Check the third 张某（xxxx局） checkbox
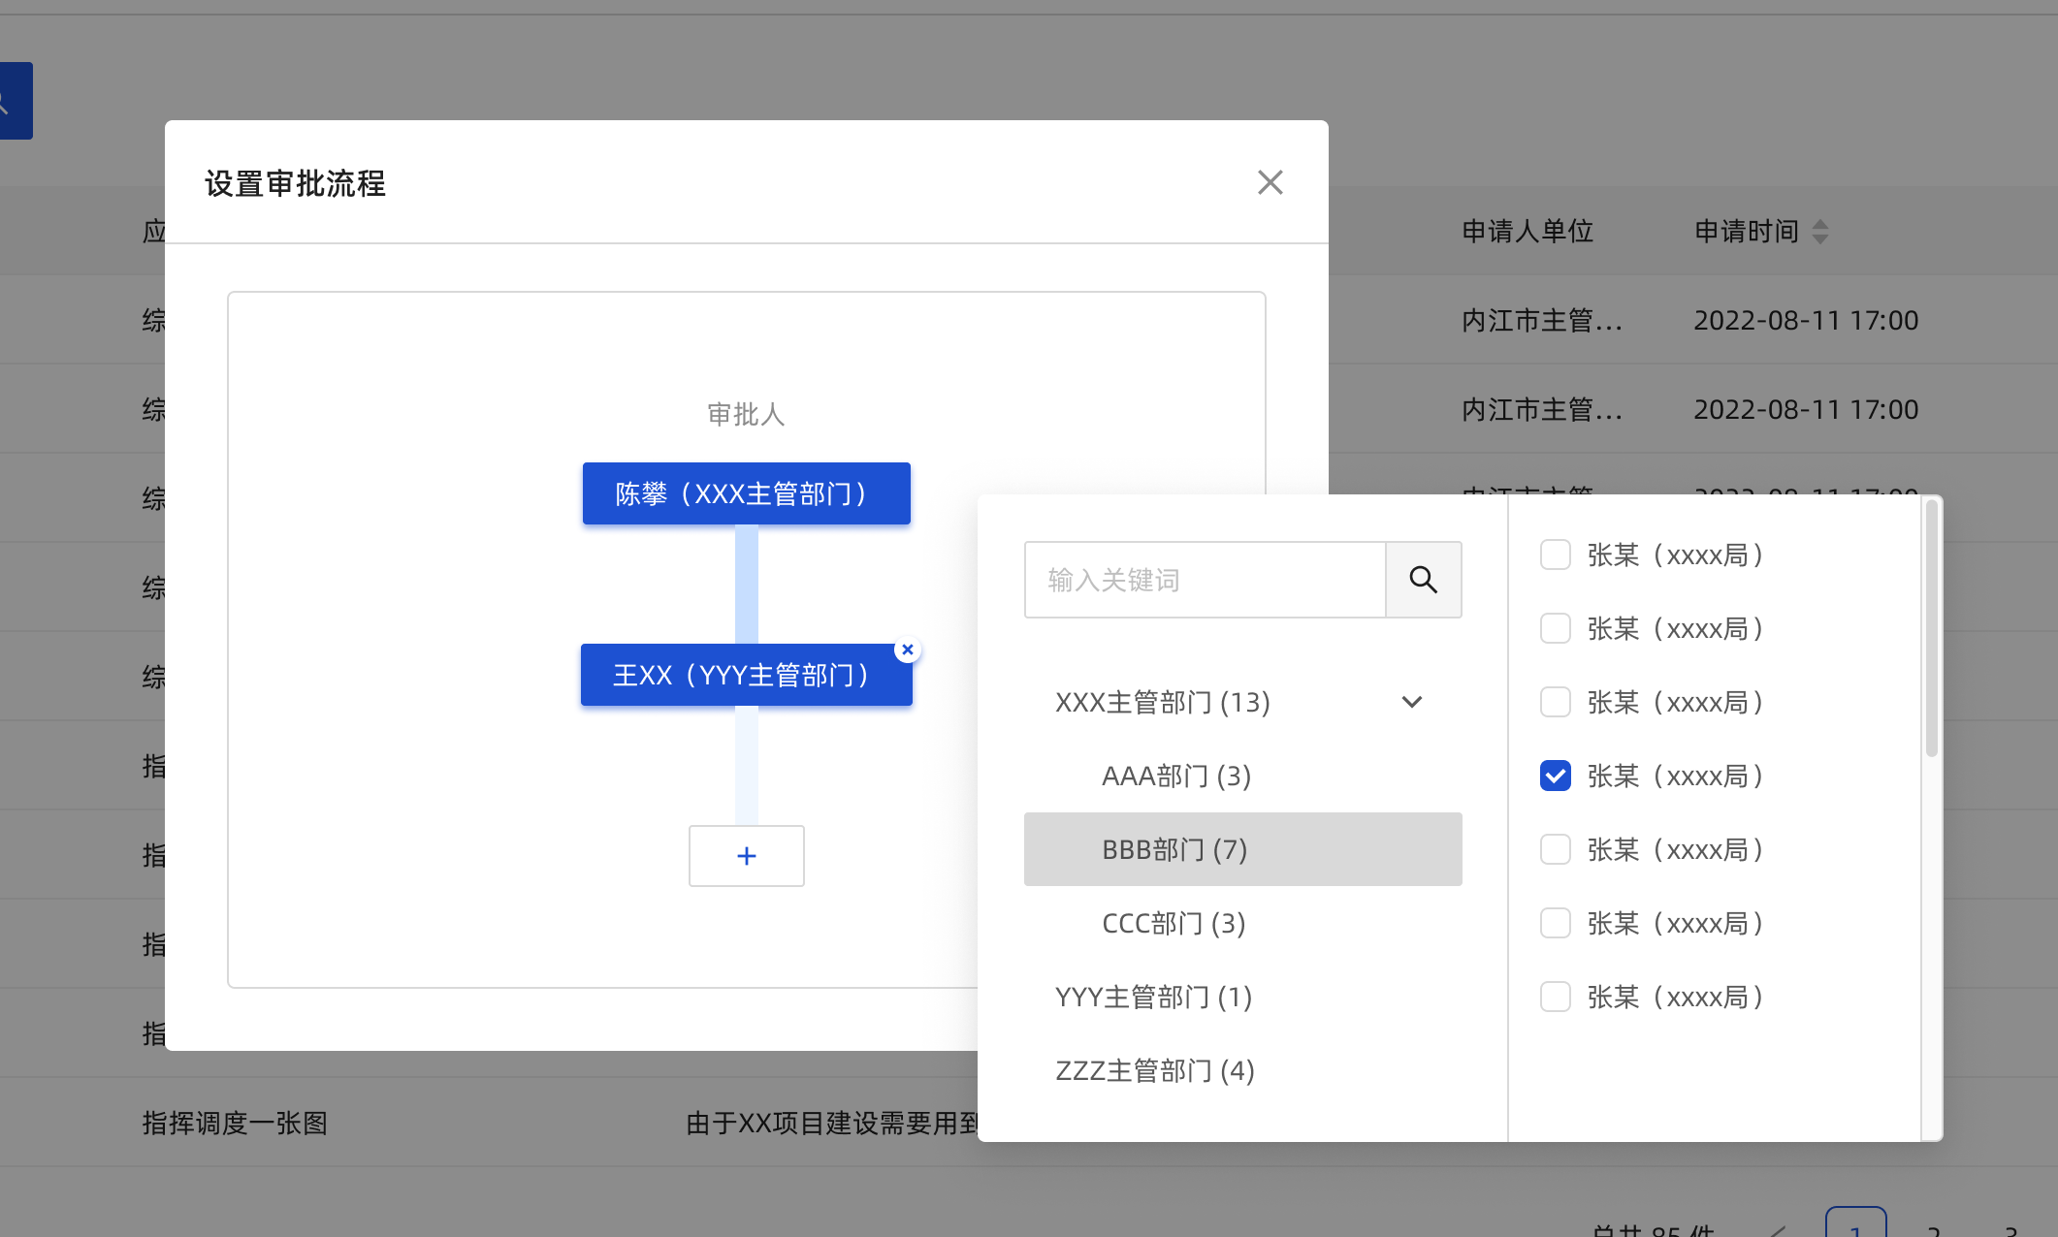The image size is (2058, 1237). [1556, 702]
